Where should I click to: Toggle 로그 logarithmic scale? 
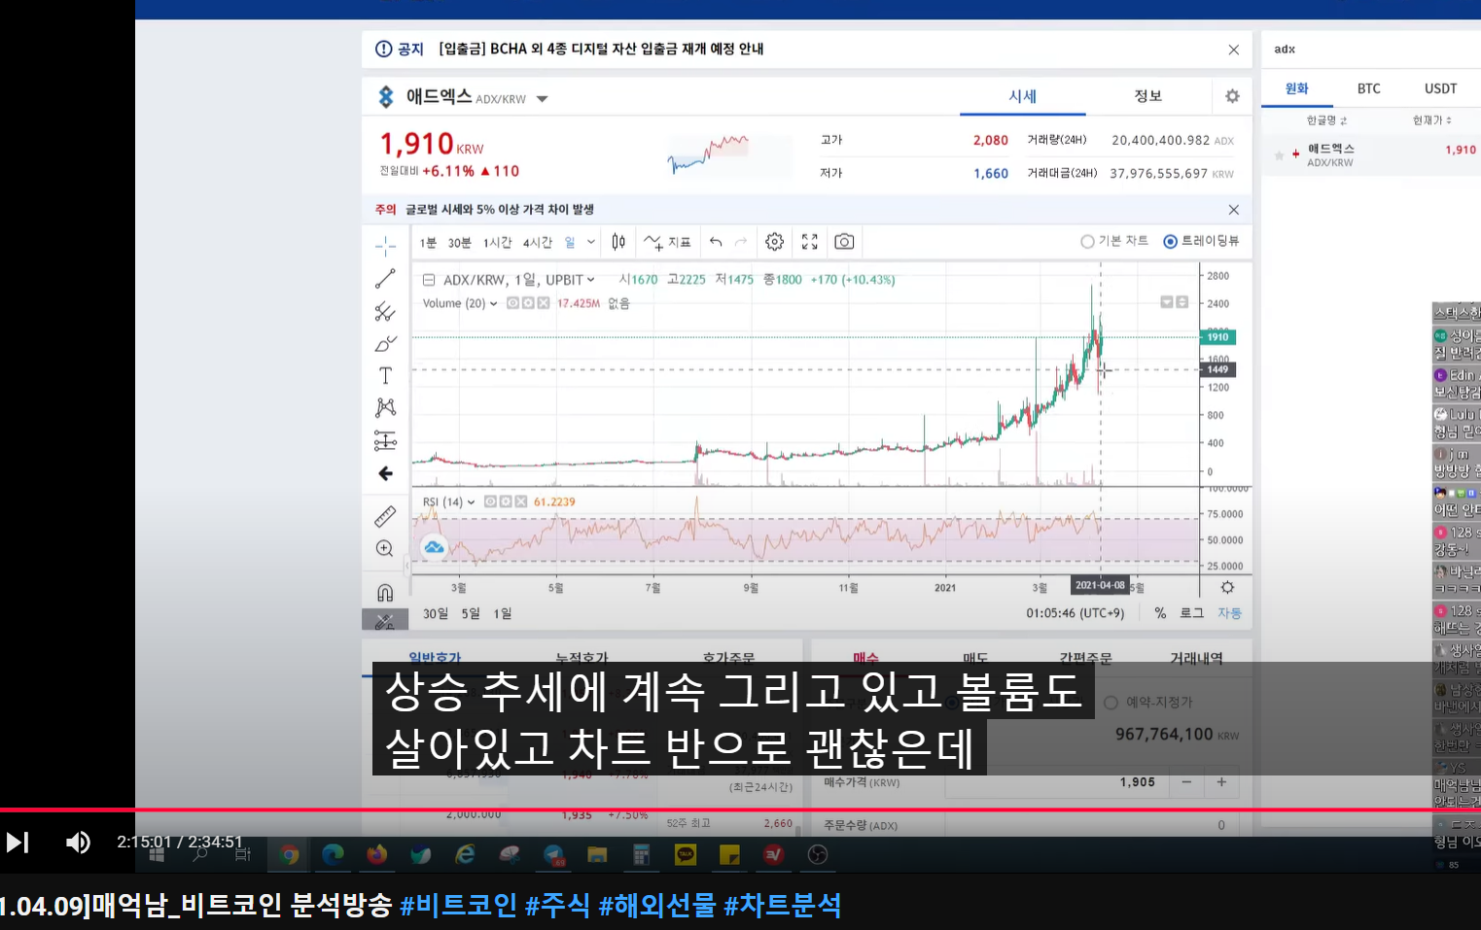click(x=1191, y=613)
